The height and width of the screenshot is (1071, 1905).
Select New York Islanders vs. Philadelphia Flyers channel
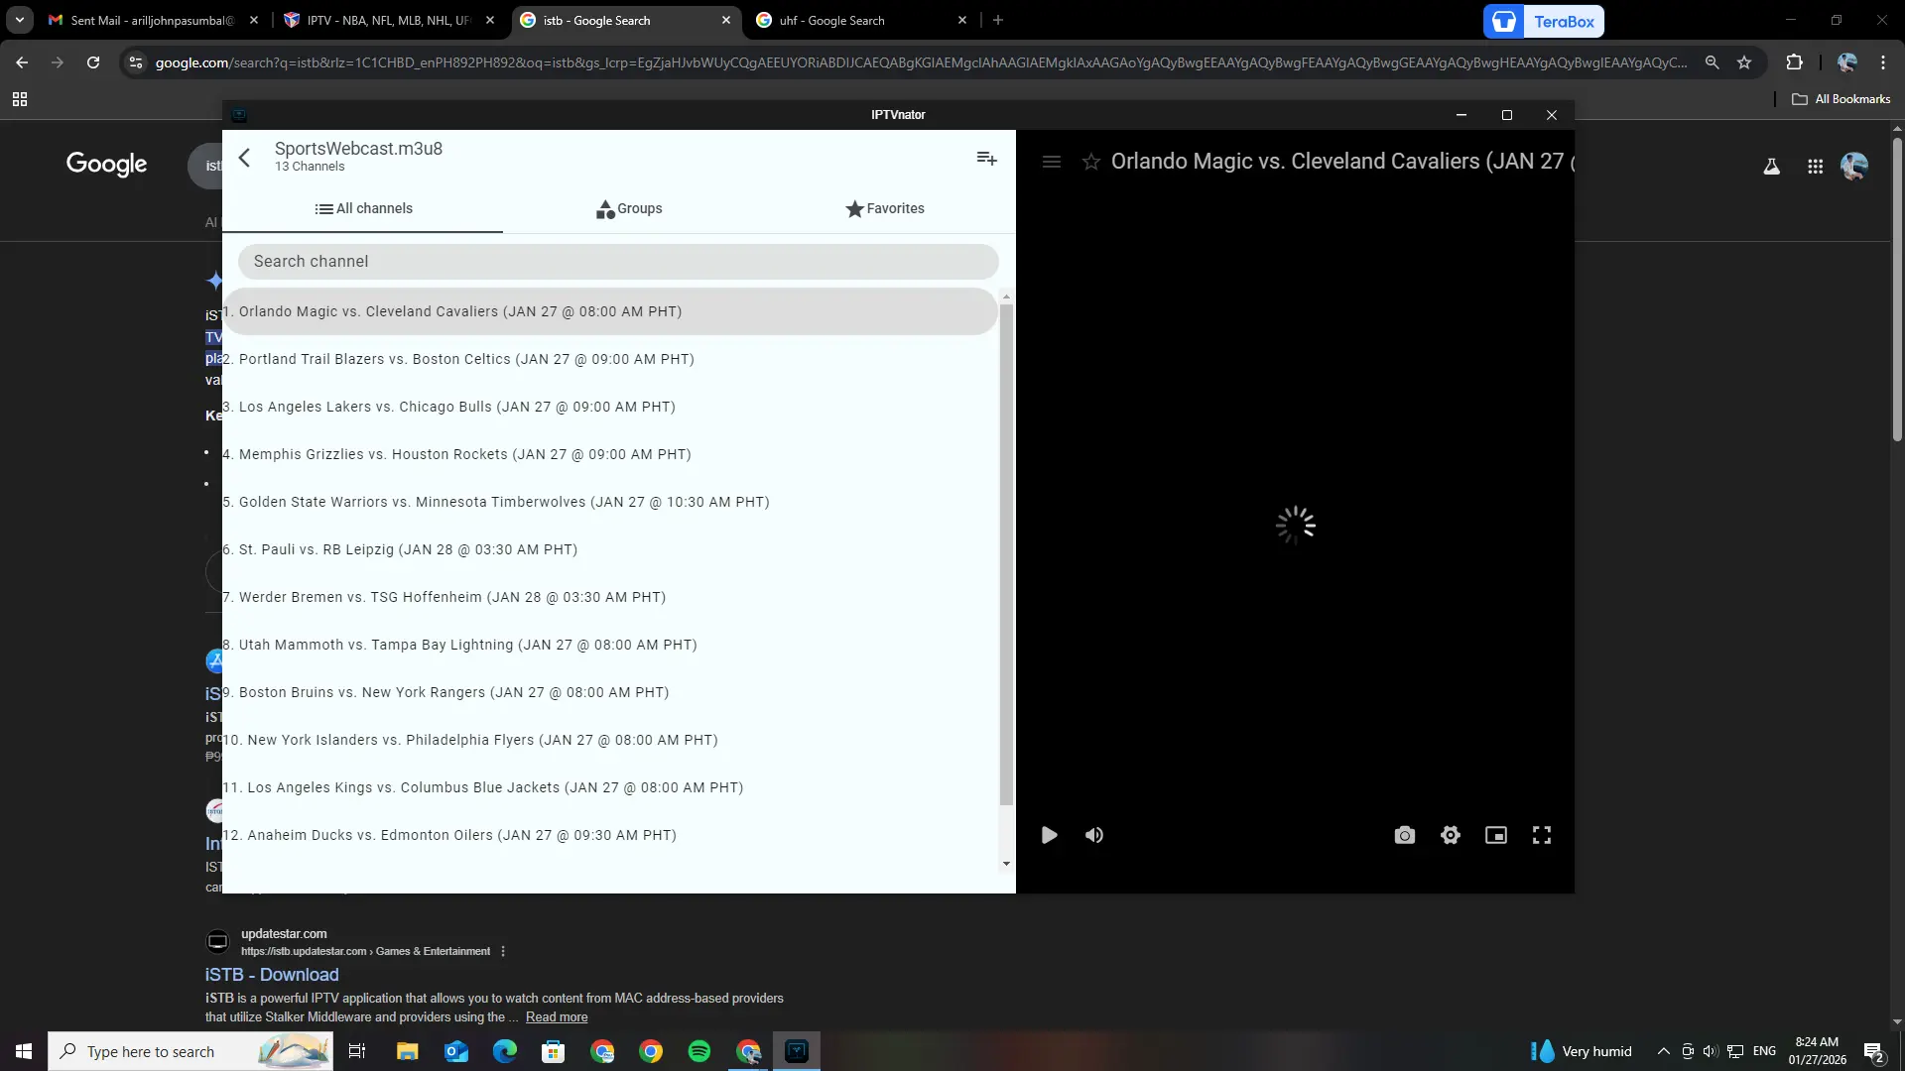[609, 740]
